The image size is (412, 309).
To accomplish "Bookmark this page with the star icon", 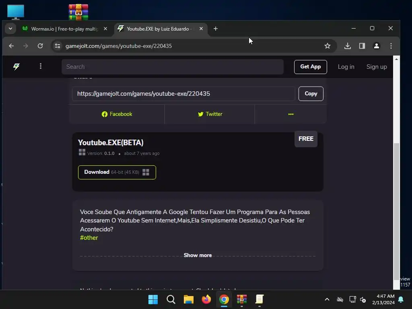I will pos(328,46).
